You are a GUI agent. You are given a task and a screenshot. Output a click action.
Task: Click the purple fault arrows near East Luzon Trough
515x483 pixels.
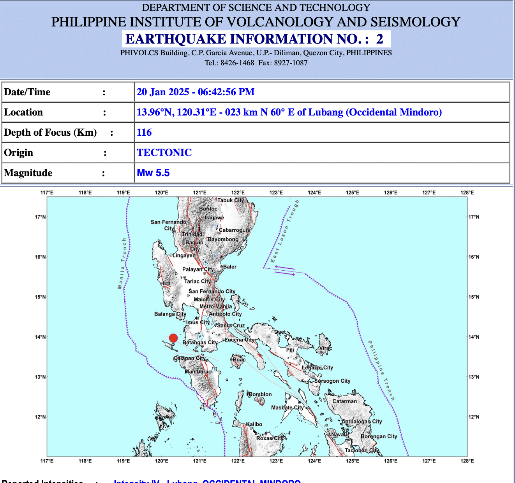(x=285, y=270)
